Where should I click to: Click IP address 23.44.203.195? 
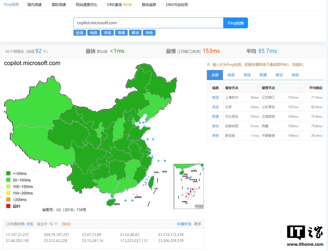coord(17,241)
